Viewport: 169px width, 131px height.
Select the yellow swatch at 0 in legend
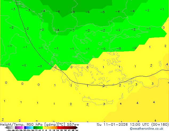coord(43,128)
